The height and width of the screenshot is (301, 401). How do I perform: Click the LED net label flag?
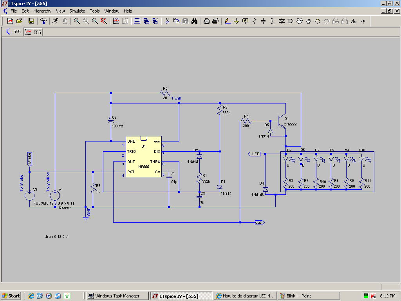[254, 154]
